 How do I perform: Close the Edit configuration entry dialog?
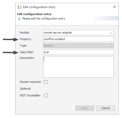point(114,7)
